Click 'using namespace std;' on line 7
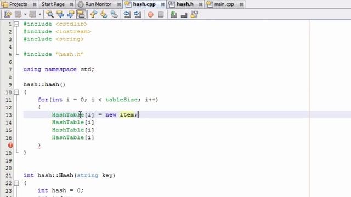The height and width of the screenshot is (197, 351). [x=59, y=69]
